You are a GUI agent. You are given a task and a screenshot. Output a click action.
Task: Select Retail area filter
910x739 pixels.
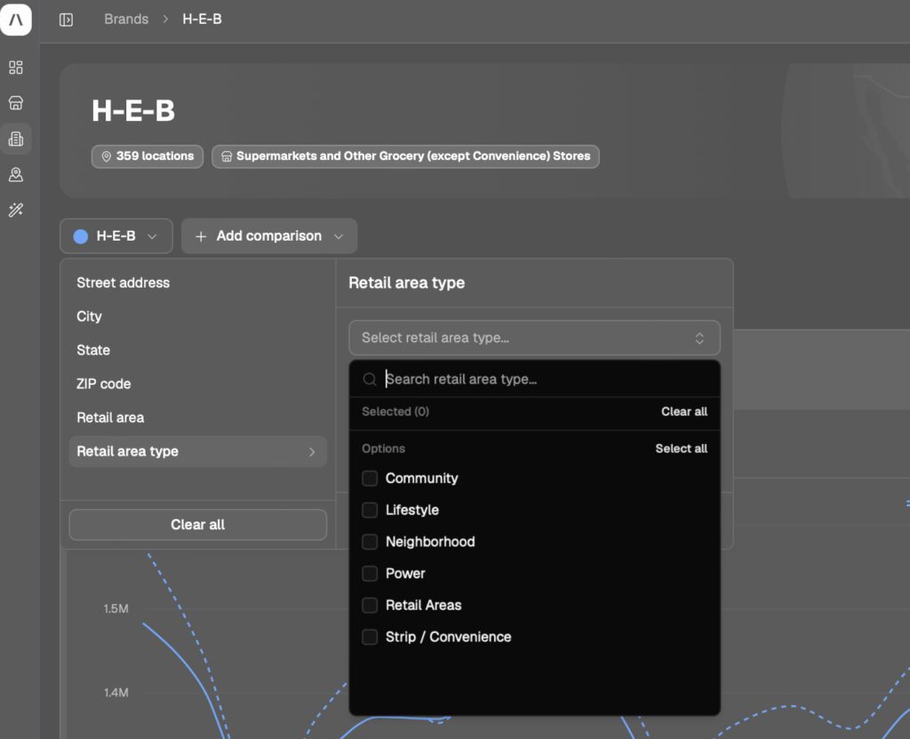(110, 417)
